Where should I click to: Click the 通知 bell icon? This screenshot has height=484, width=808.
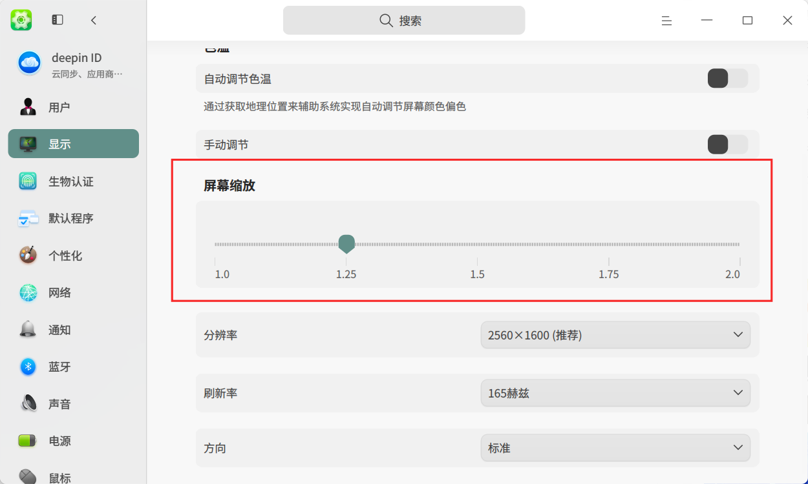(28, 330)
